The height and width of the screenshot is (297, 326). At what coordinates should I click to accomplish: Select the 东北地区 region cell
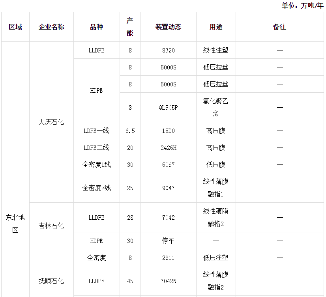(15, 223)
